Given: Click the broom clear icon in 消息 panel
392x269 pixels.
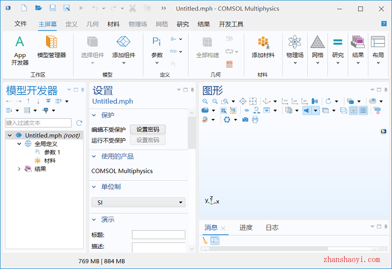Looking at the screenshot, I should pos(205,241).
